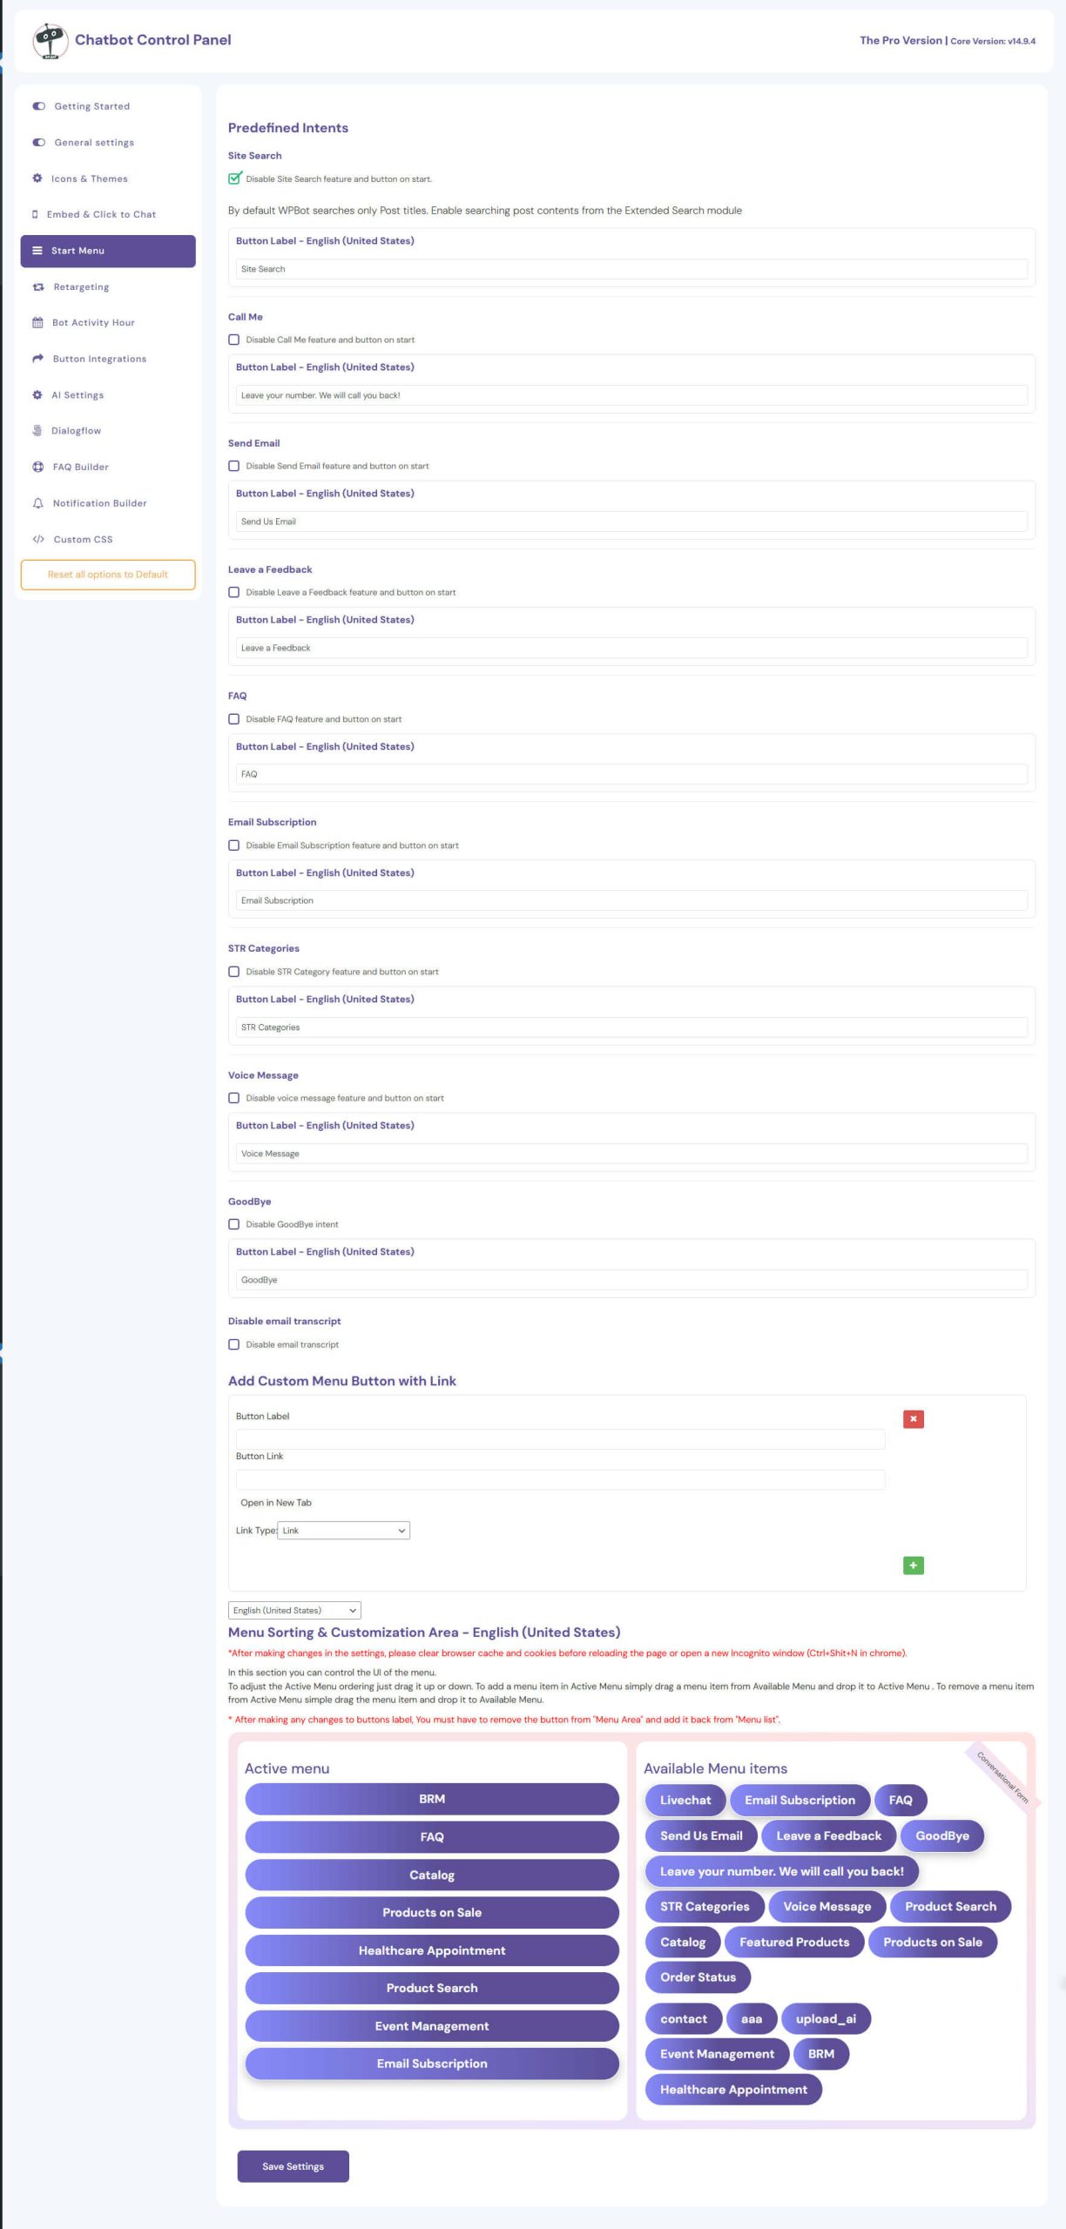
Task: Click upload_ai available menu item
Action: coord(826,2019)
